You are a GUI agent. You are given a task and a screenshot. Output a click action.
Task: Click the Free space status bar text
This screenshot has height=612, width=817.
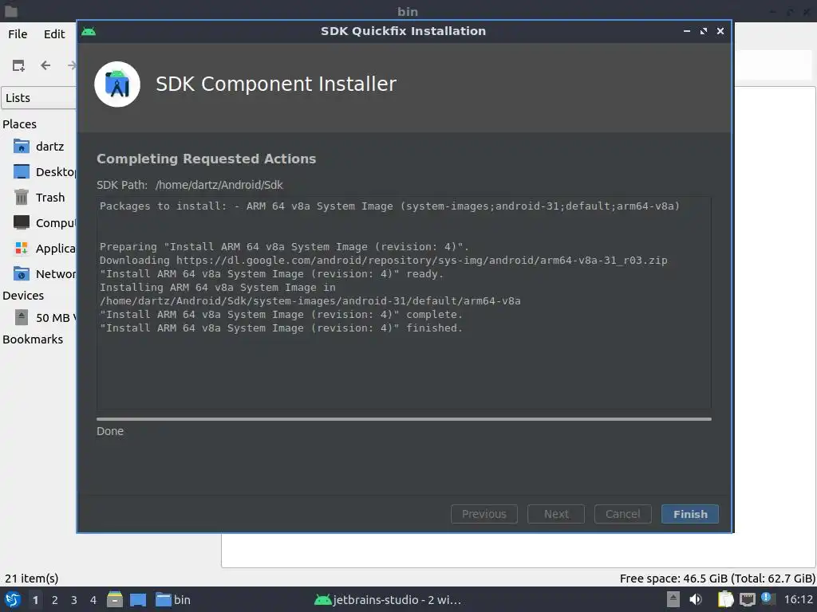(x=717, y=579)
